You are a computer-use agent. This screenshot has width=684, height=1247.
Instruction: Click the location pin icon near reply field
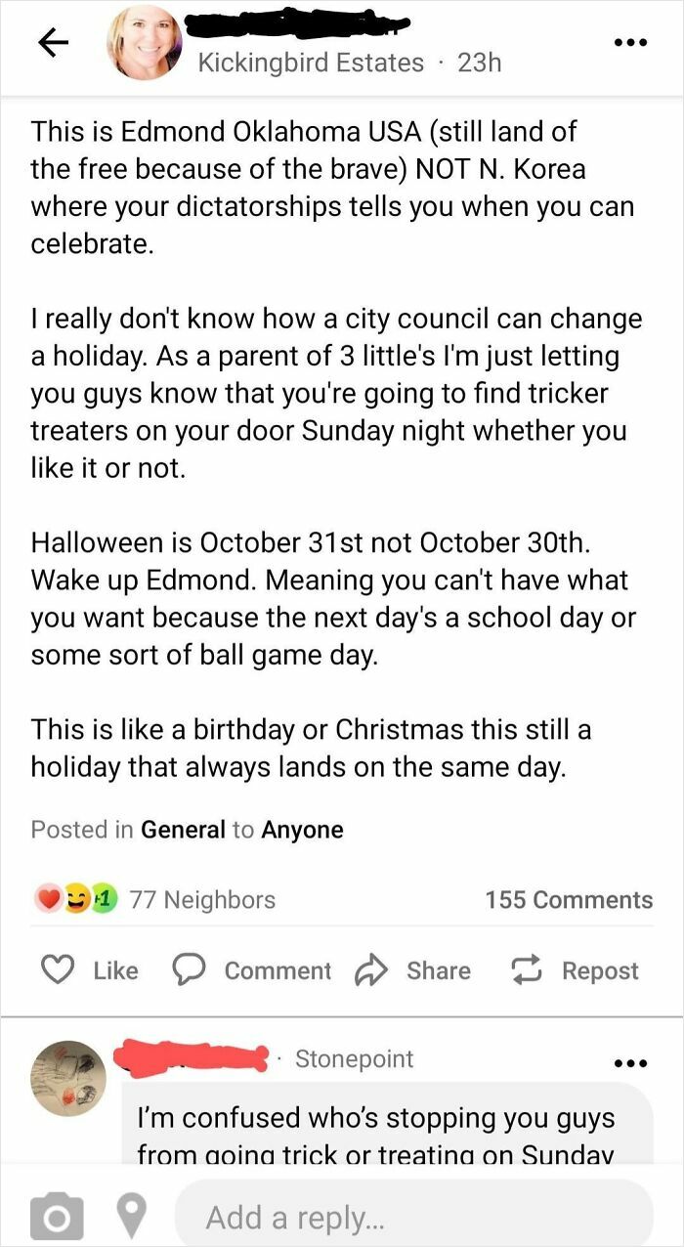click(131, 1214)
